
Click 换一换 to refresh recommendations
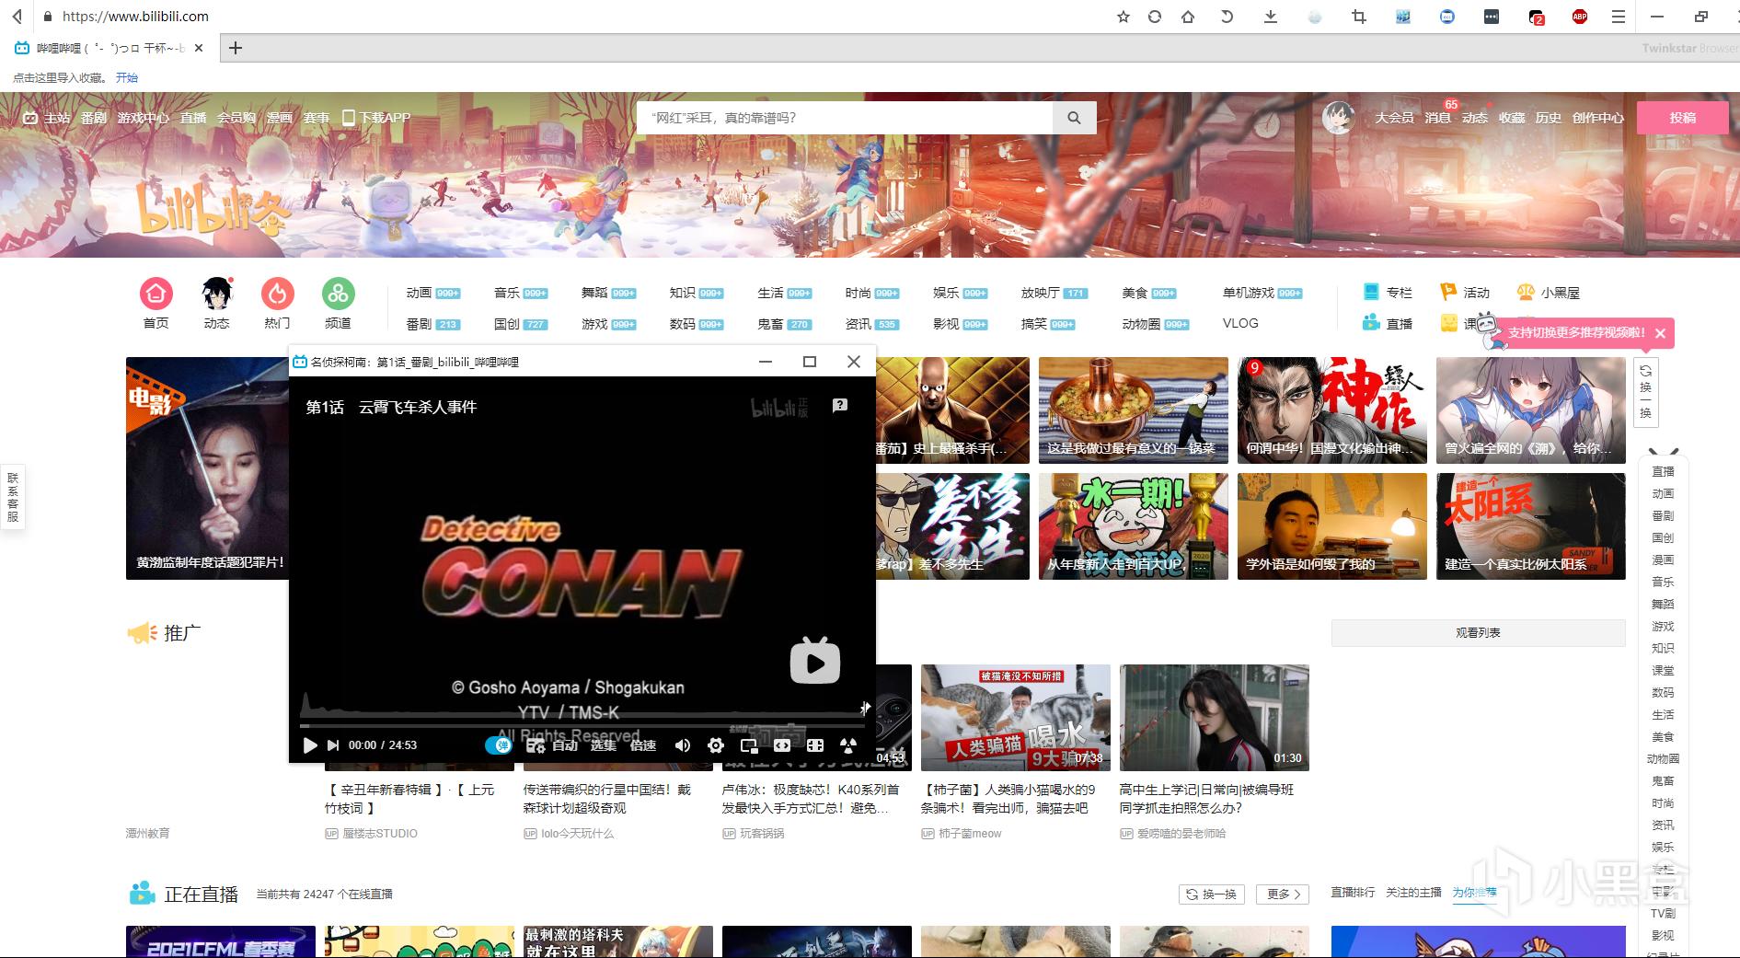(1645, 392)
